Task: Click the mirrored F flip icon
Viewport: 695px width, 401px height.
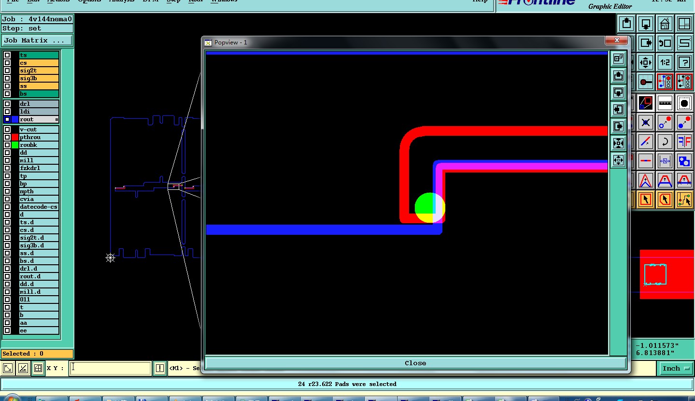Action: [x=684, y=142]
